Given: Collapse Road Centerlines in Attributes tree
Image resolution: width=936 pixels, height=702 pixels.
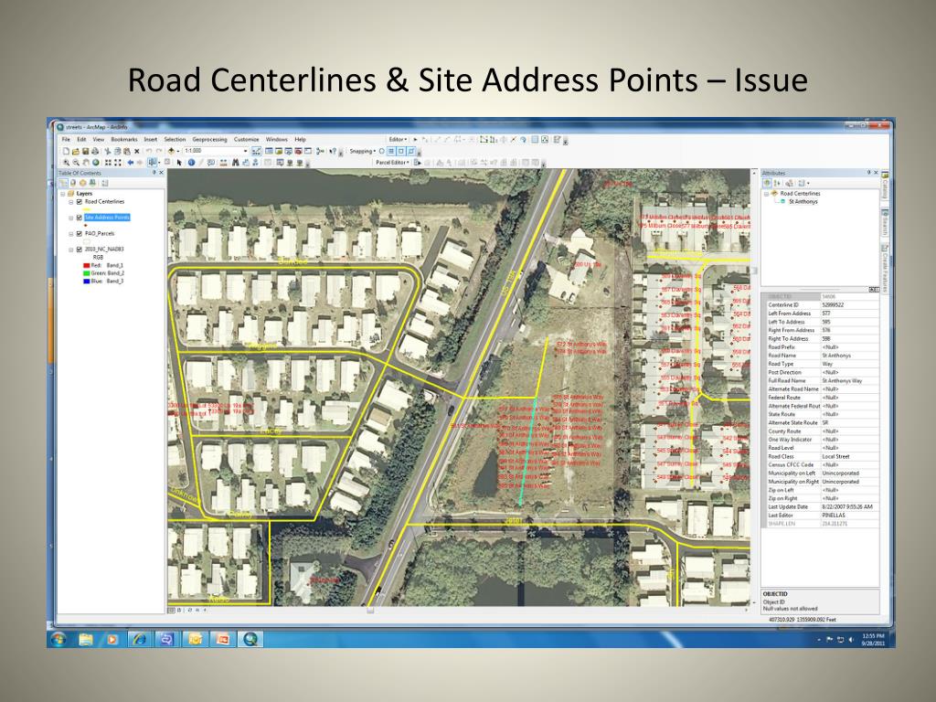Looking at the screenshot, I should [x=767, y=194].
